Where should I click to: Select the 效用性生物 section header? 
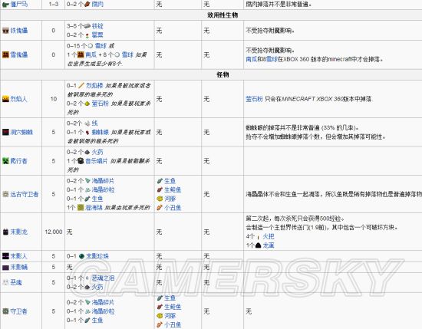223,15
